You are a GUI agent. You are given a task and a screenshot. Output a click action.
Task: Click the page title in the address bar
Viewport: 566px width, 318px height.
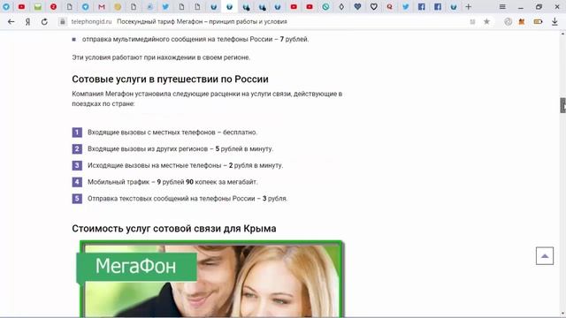(202, 21)
